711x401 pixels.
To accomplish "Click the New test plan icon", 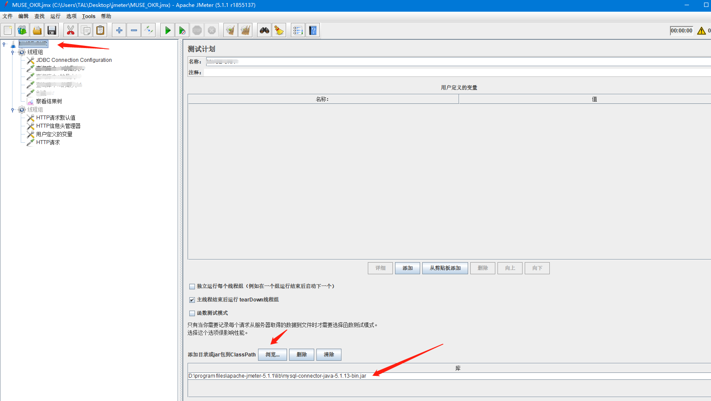I will click(8, 30).
